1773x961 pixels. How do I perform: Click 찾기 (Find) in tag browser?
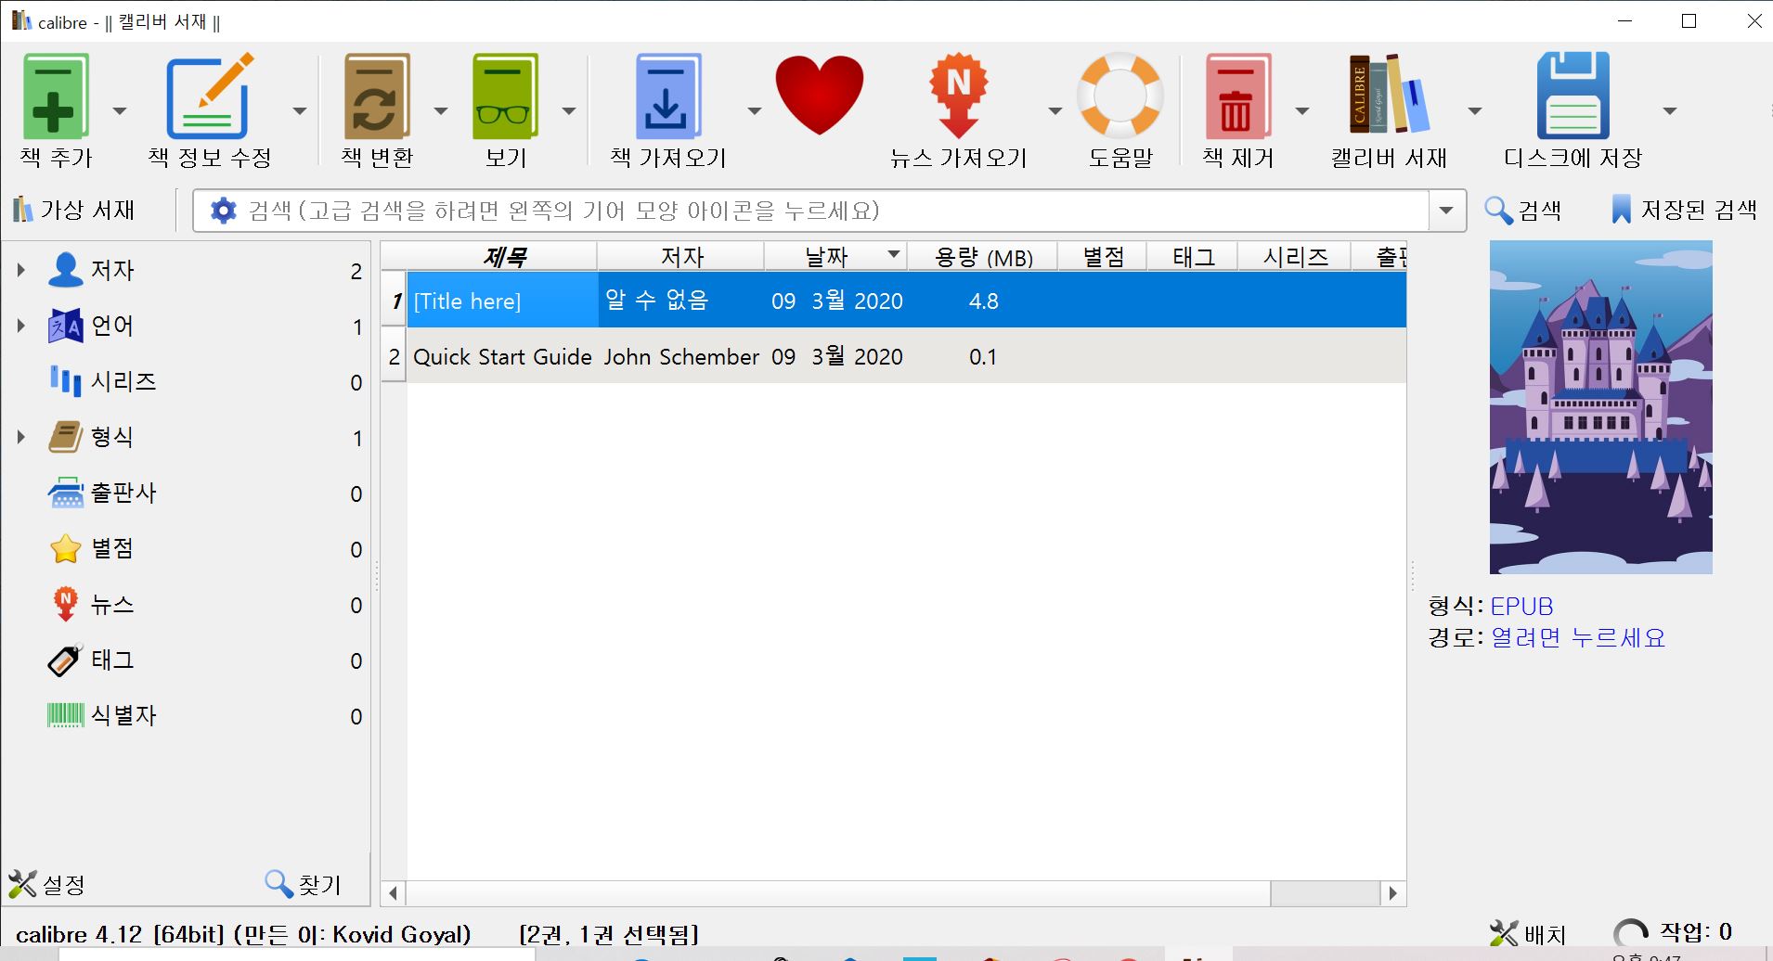click(x=304, y=884)
